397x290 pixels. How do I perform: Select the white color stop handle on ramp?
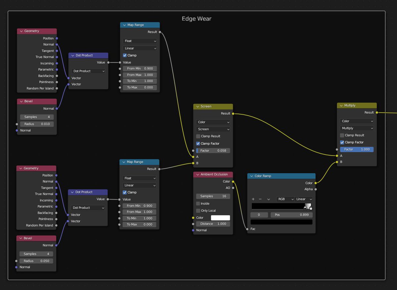(x=311, y=208)
